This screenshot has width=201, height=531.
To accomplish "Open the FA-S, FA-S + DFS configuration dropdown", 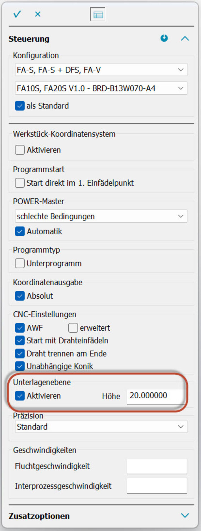I will (101, 70).
